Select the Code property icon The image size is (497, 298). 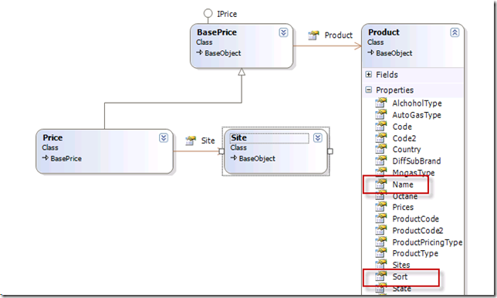pyautogui.click(x=381, y=126)
